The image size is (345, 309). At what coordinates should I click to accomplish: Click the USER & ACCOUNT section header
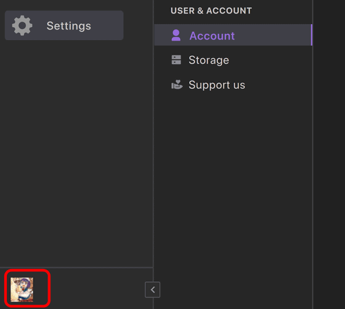pos(211,10)
